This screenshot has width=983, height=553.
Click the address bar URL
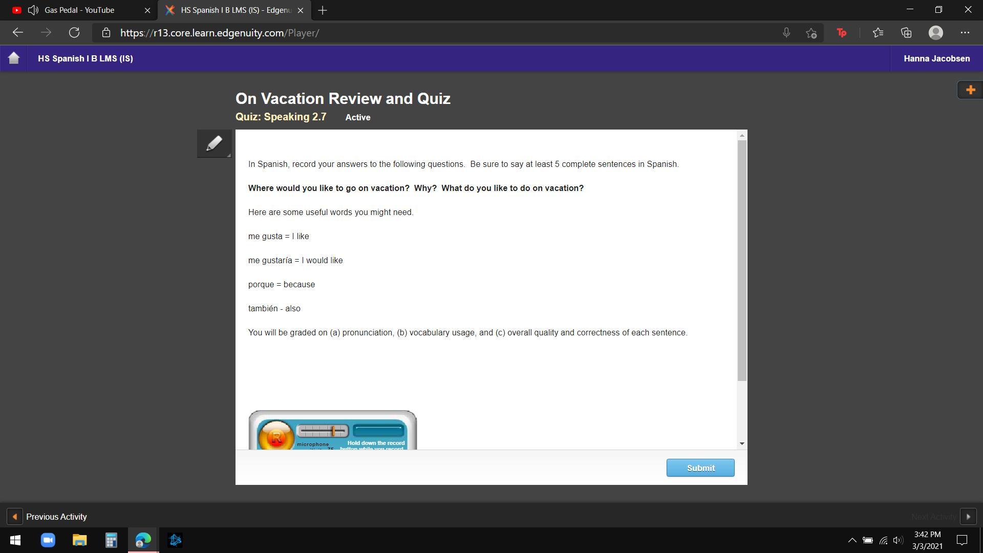coord(220,33)
